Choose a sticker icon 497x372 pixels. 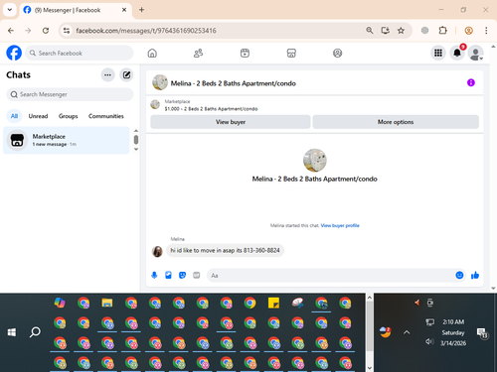point(182,275)
